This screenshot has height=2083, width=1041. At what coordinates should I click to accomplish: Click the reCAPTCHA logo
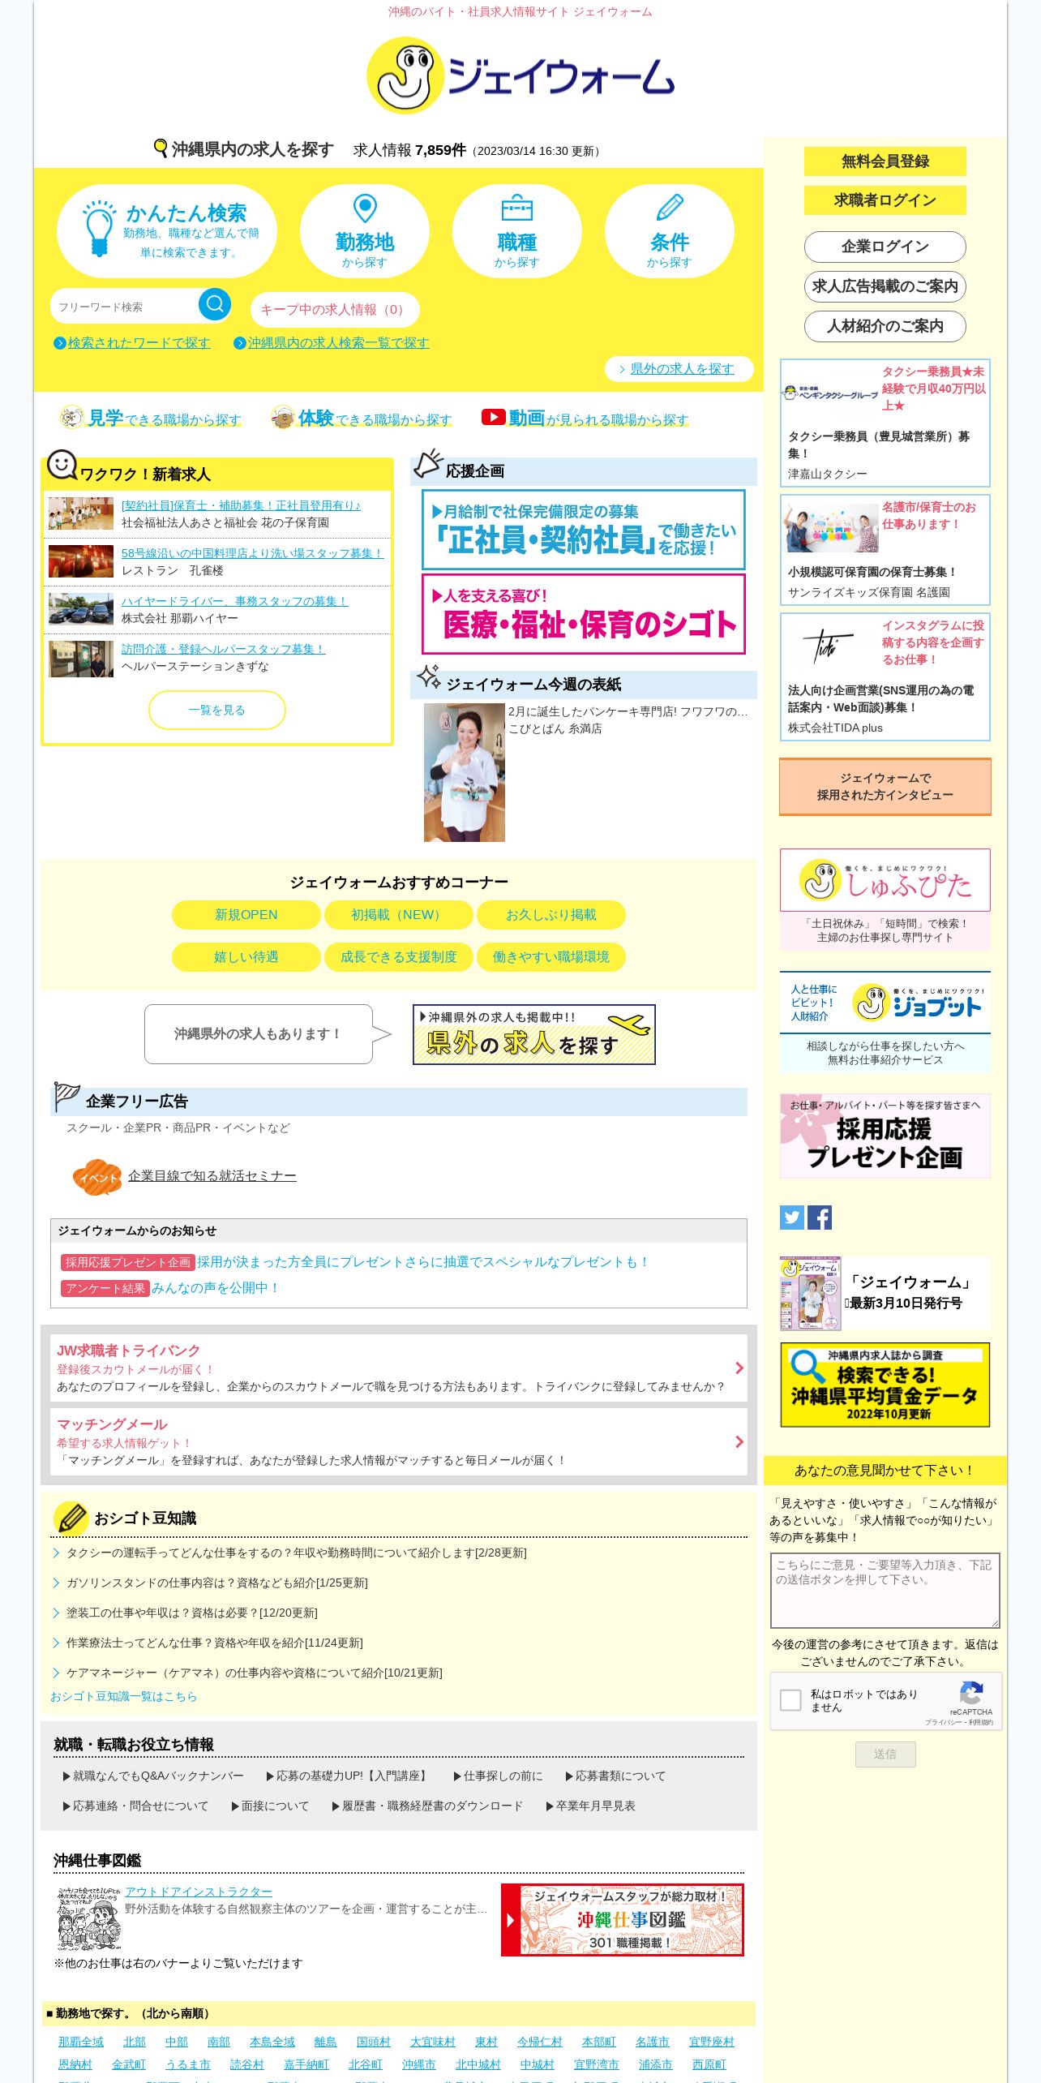(971, 1694)
